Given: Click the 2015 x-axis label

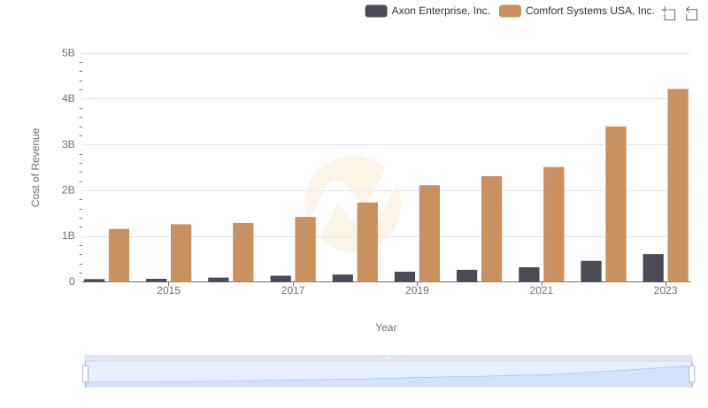Looking at the screenshot, I should click(x=168, y=290).
